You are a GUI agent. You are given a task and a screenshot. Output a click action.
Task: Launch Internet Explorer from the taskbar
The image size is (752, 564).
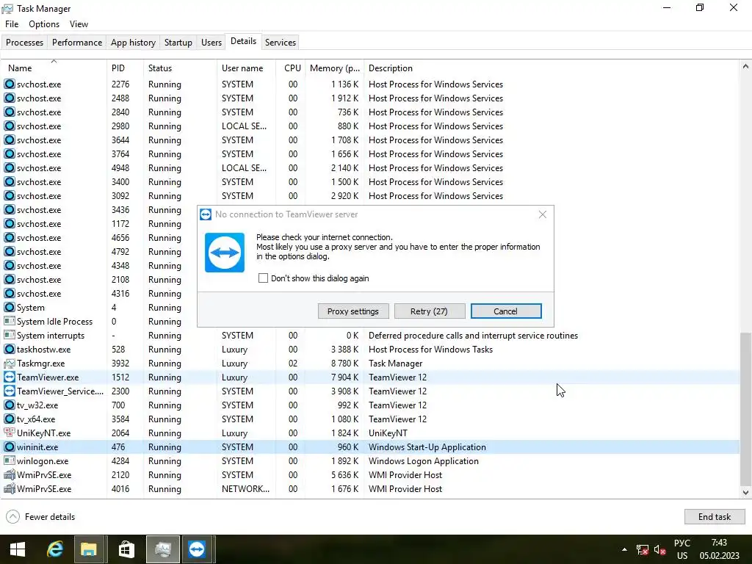pos(54,549)
